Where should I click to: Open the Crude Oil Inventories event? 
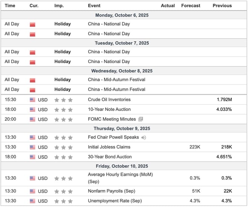click(x=109, y=100)
